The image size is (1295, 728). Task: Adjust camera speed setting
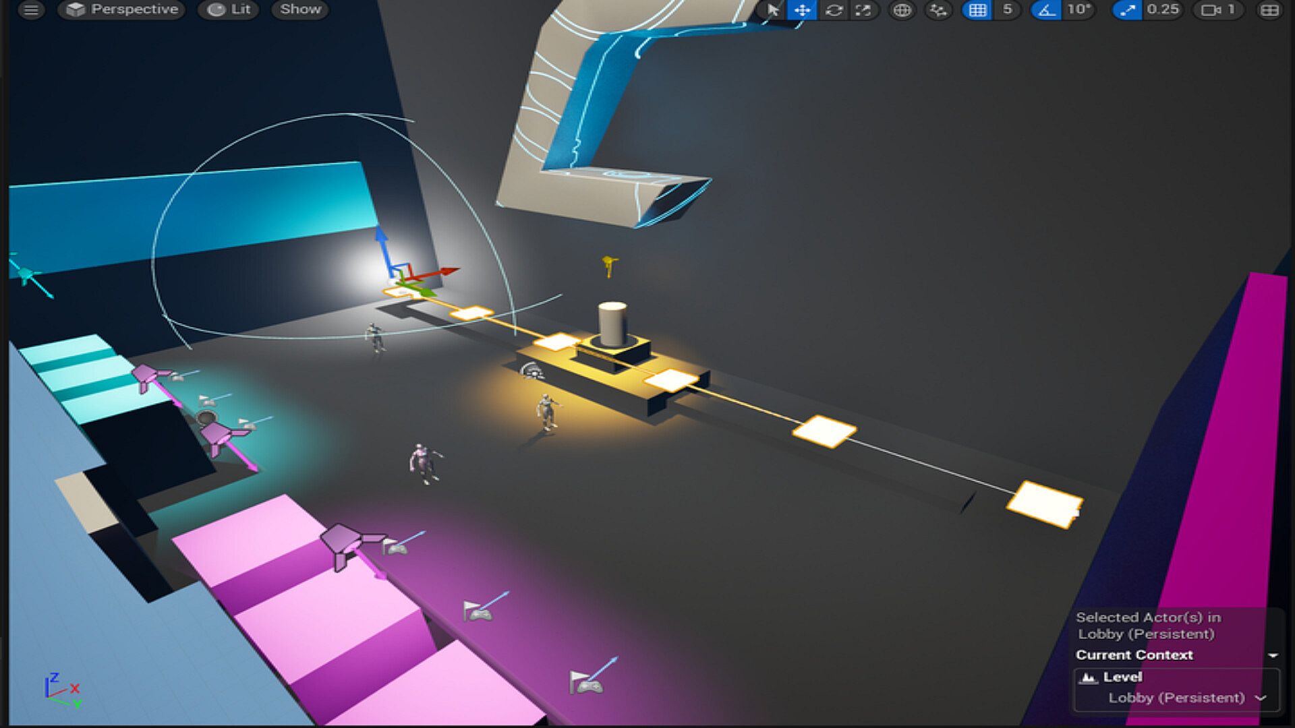[1218, 9]
